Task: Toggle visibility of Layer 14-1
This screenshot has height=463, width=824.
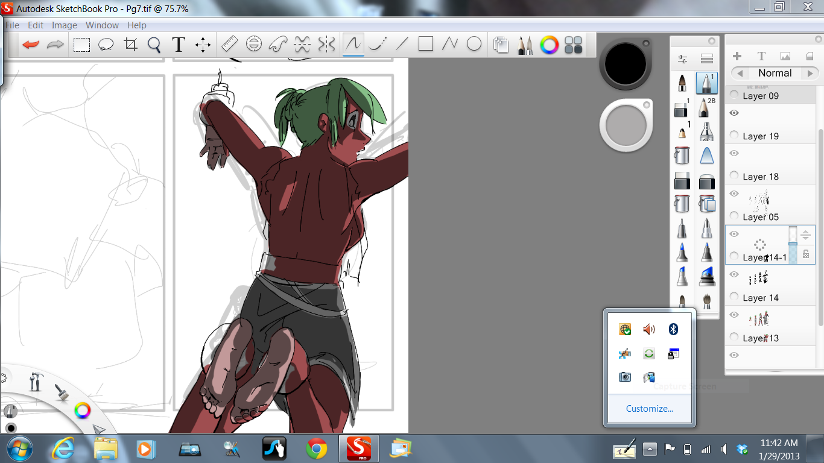Action: point(734,234)
